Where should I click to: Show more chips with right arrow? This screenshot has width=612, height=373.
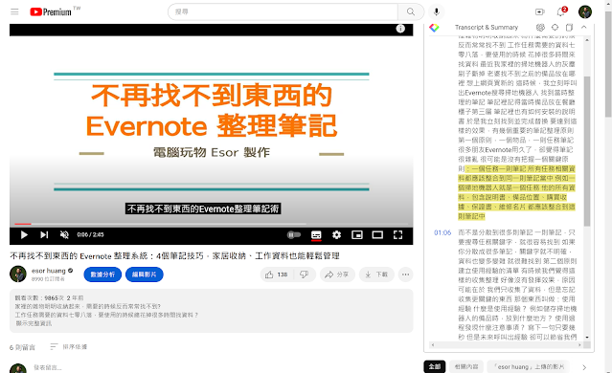coord(584,367)
